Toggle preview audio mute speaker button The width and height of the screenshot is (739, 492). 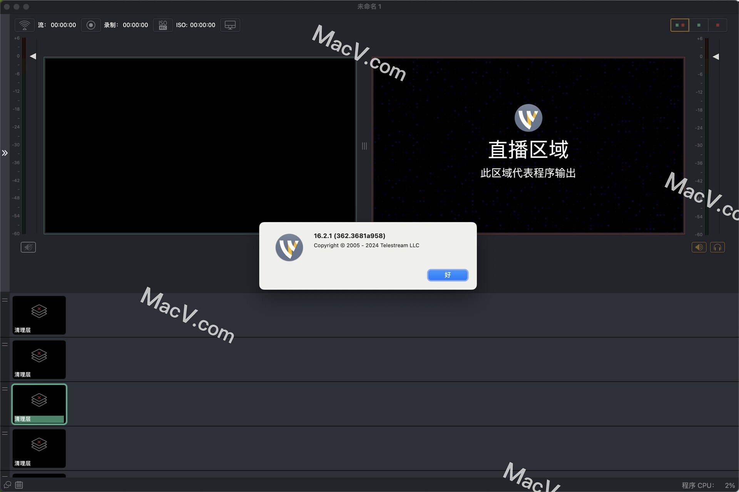click(28, 247)
